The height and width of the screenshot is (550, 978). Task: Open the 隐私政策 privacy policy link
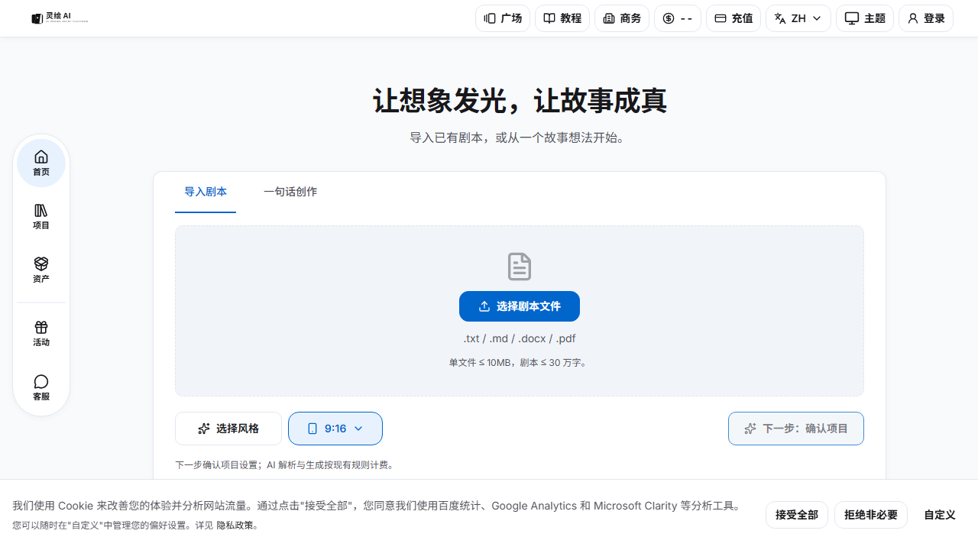[235, 526]
